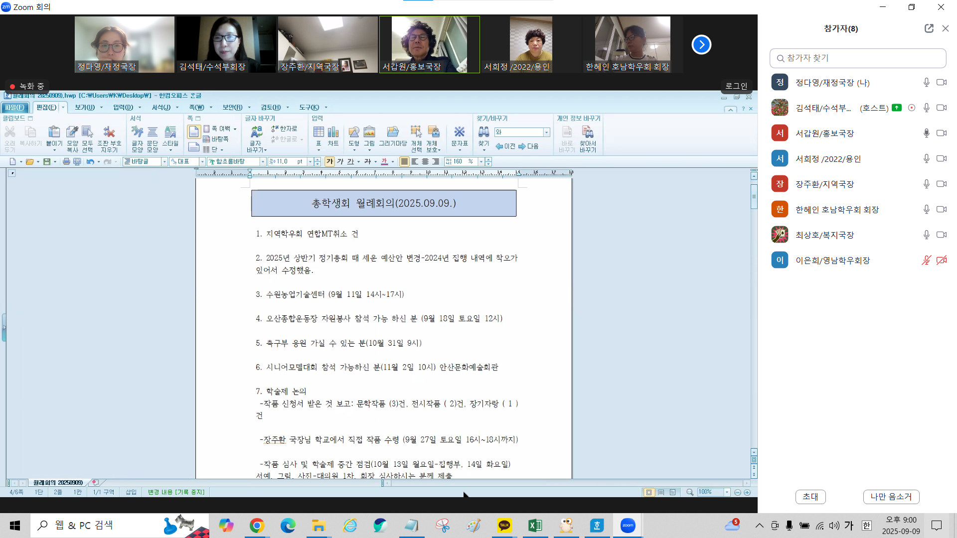Image resolution: width=957 pixels, height=538 pixels.
Task: Open the 바탕글 style dropdown
Action: click(164, 161)
